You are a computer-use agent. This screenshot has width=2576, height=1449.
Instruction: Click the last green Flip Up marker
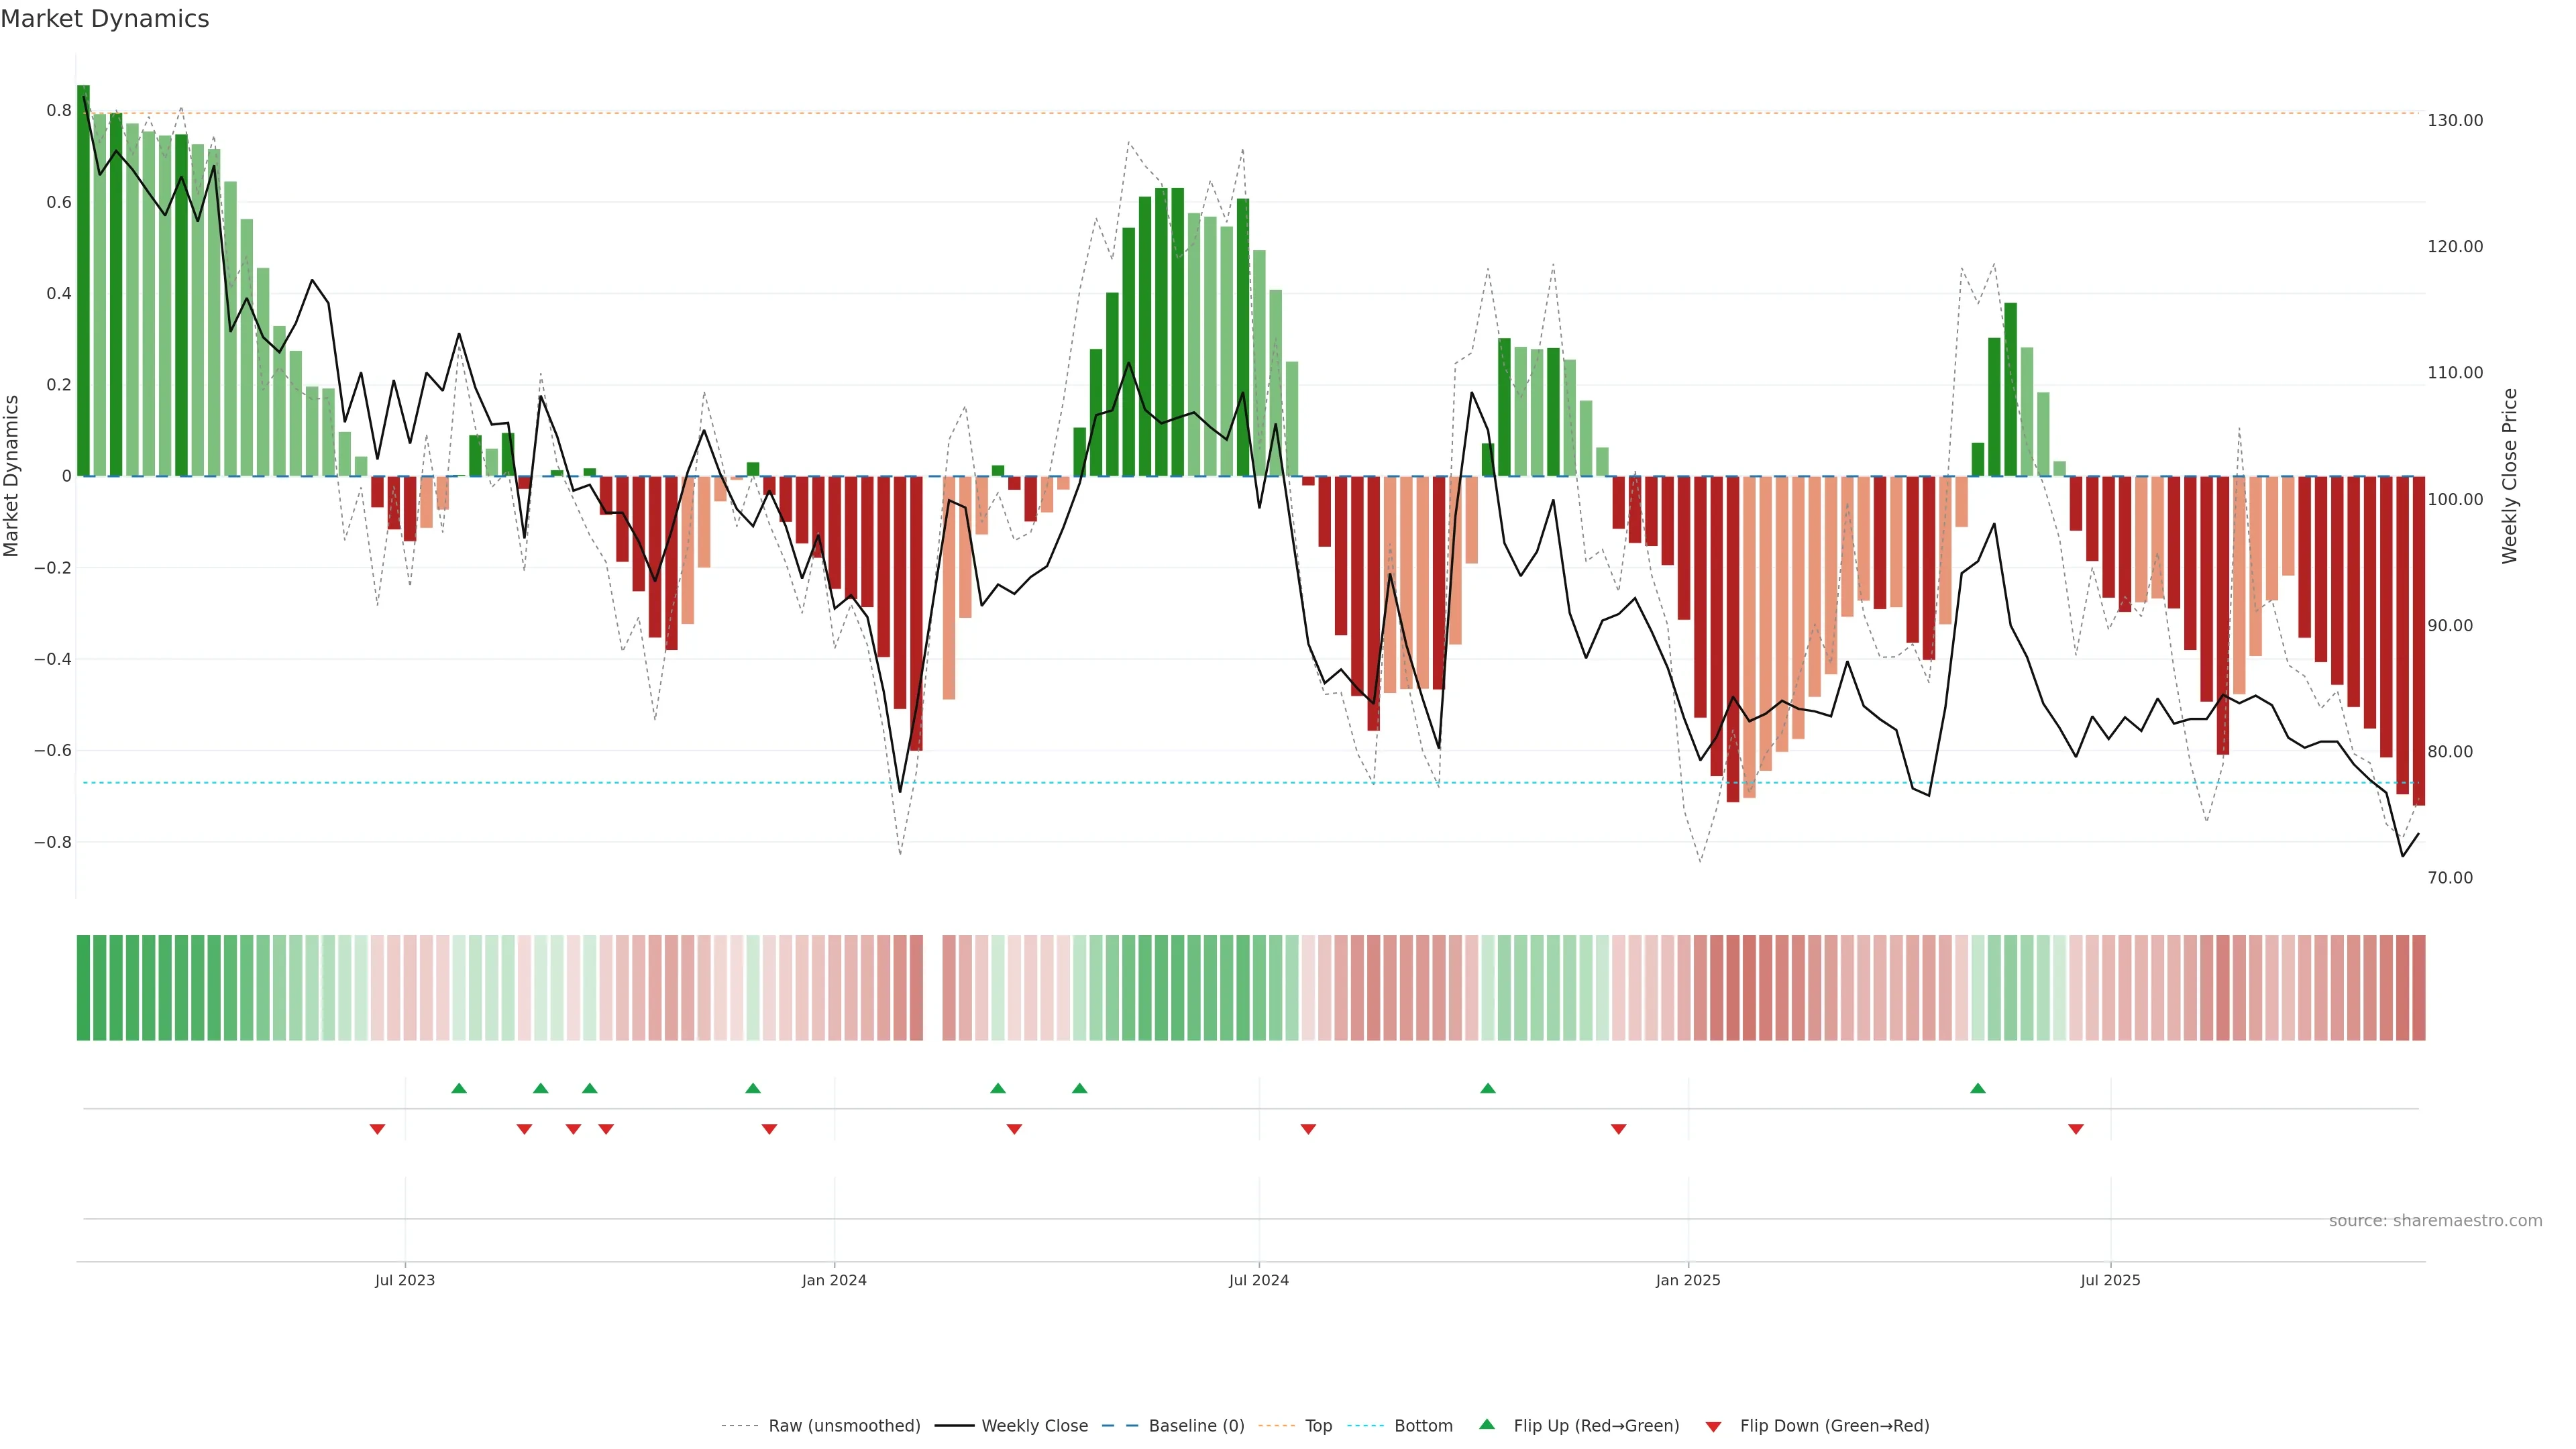tap(1977, 1088)
